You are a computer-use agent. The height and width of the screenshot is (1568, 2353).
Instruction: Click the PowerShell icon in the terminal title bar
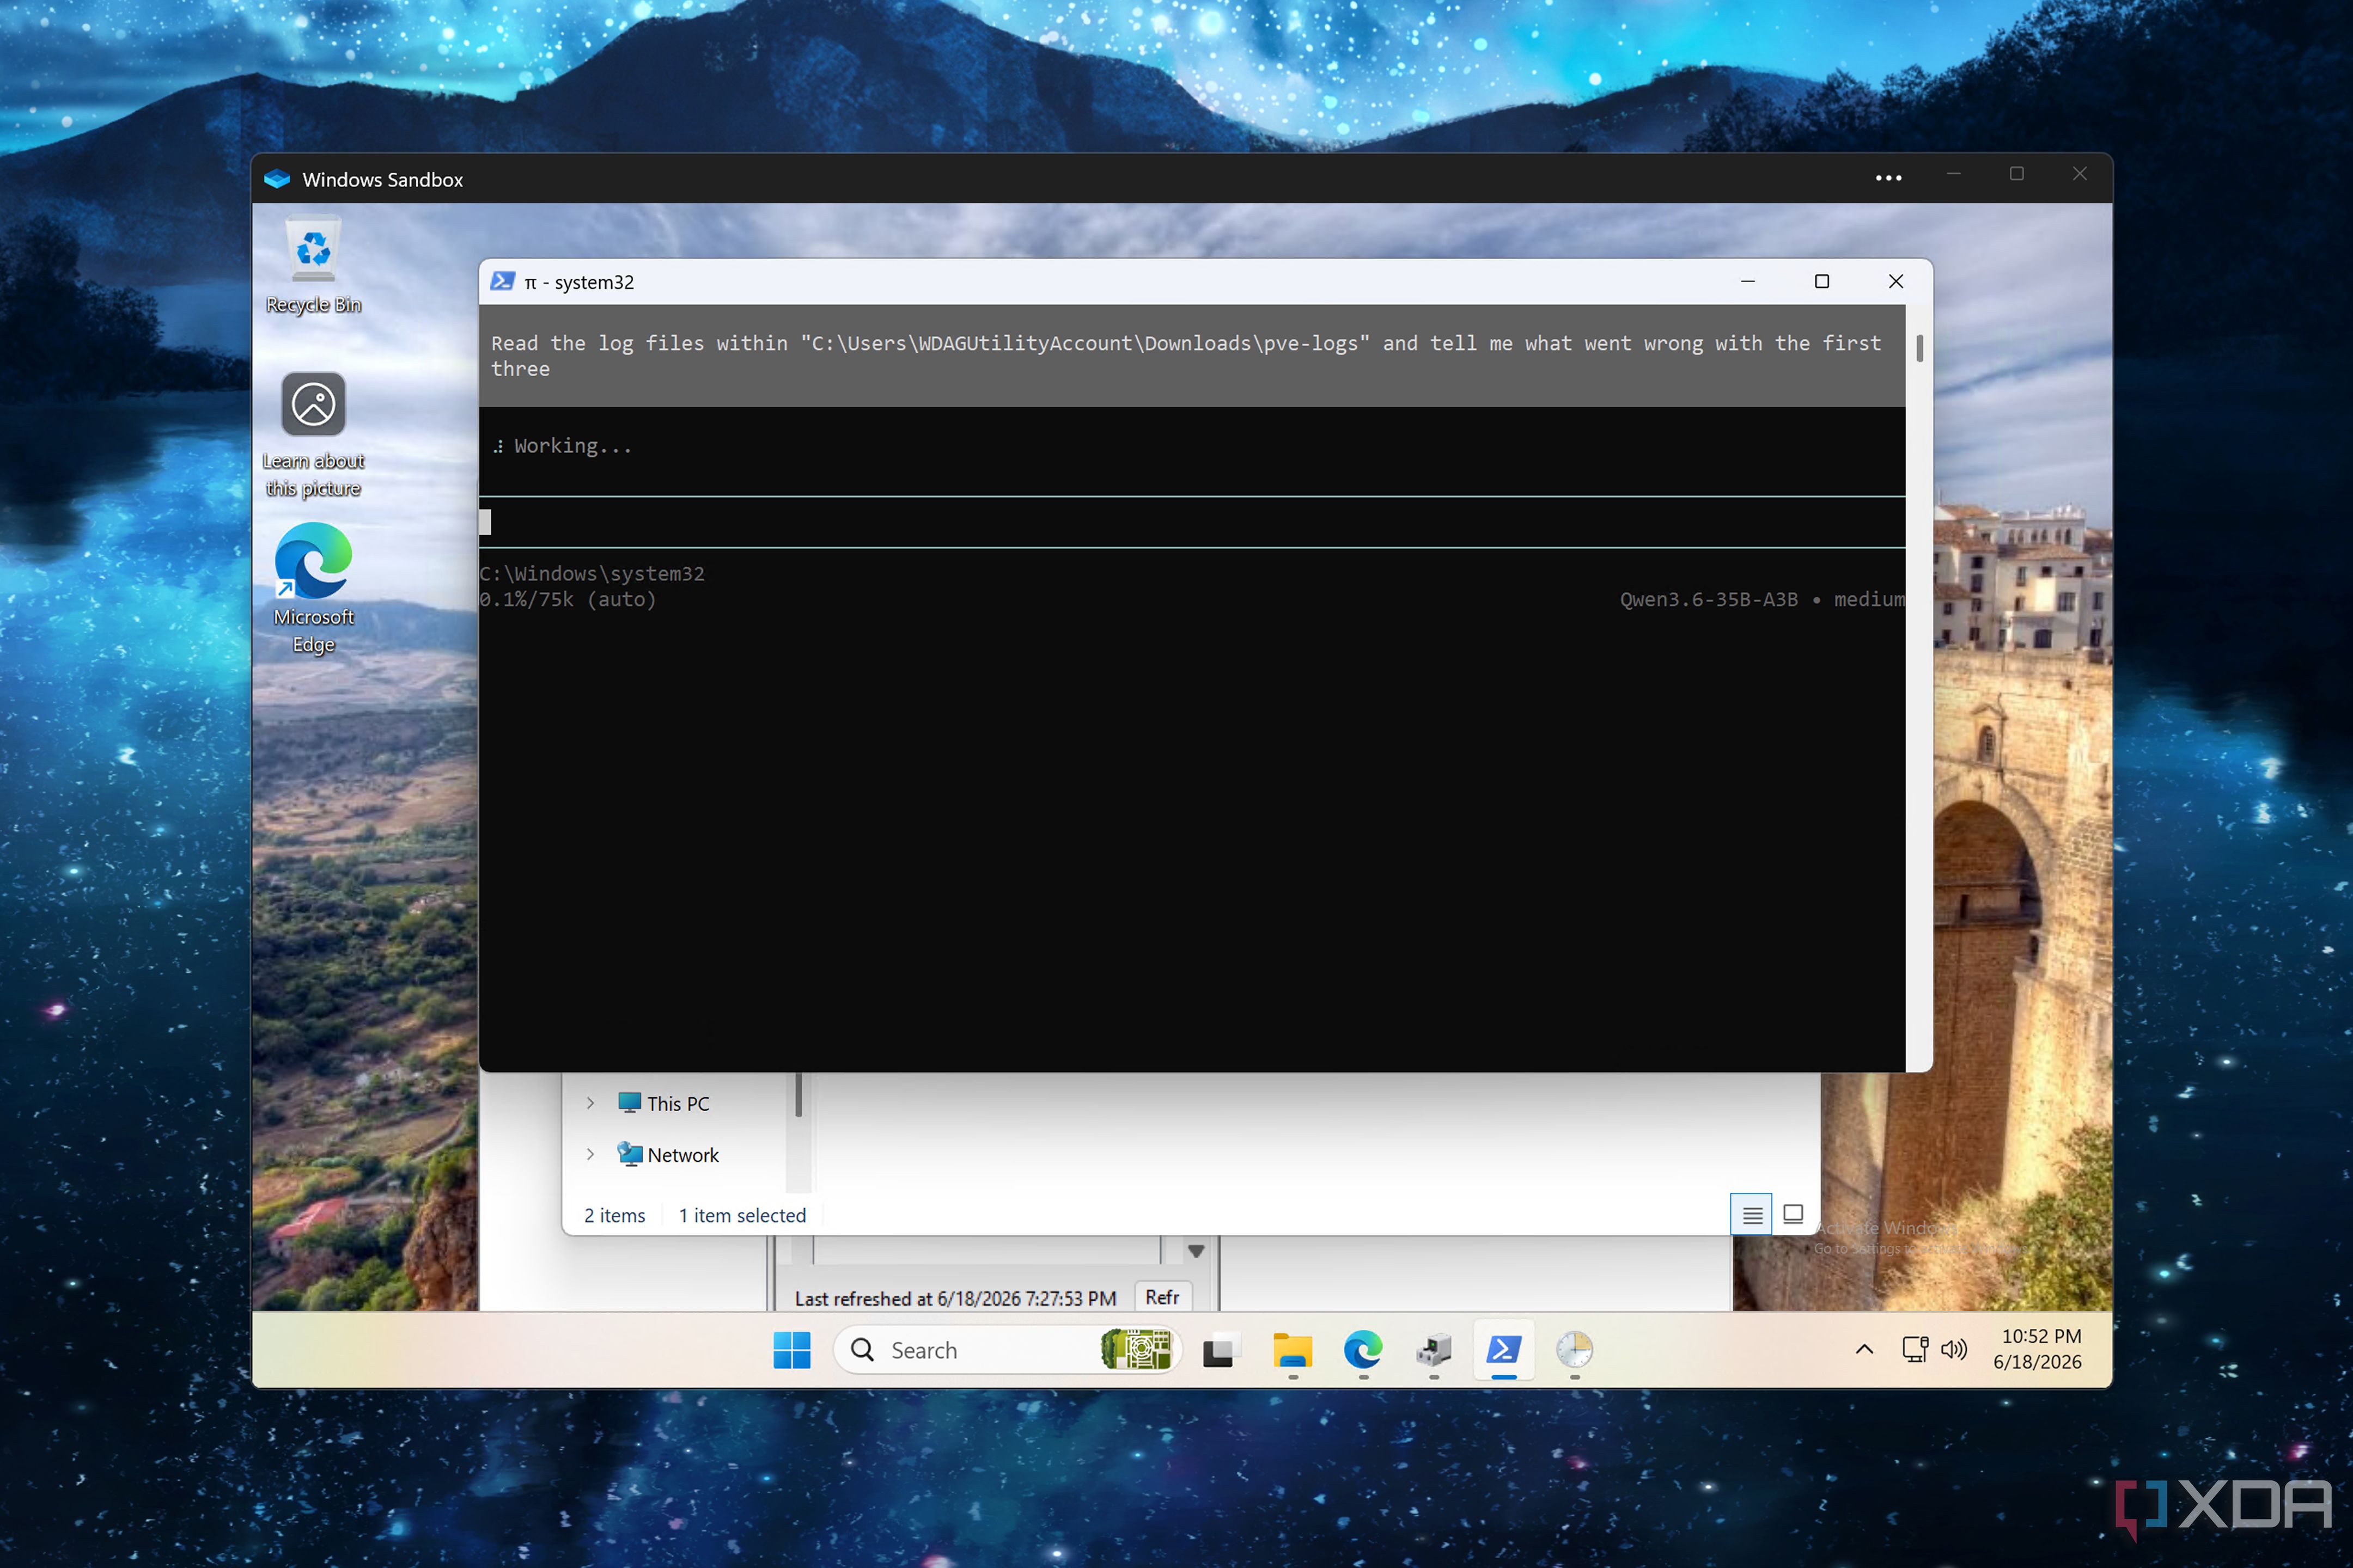pyautogui.click(x=502, y=282)
